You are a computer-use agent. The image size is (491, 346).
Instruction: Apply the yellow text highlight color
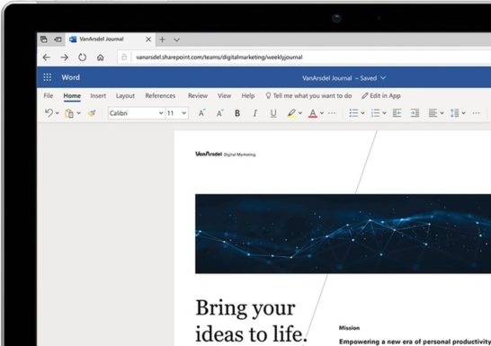click(291, 113)
